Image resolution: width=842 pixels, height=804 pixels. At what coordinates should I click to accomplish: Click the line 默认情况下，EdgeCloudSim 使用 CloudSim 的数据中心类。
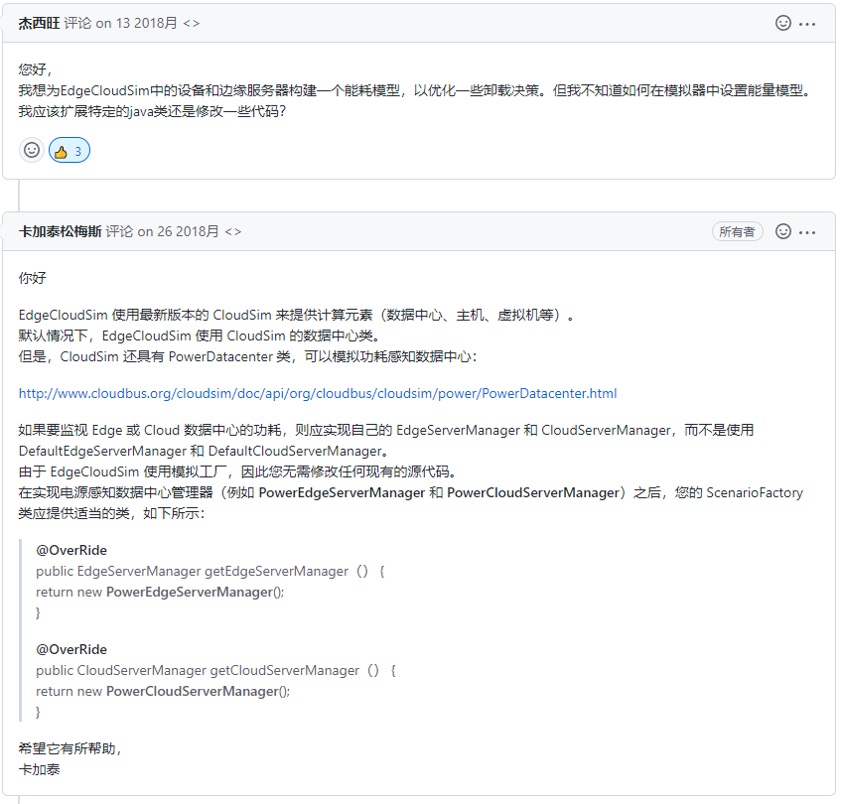coord(200,335)
